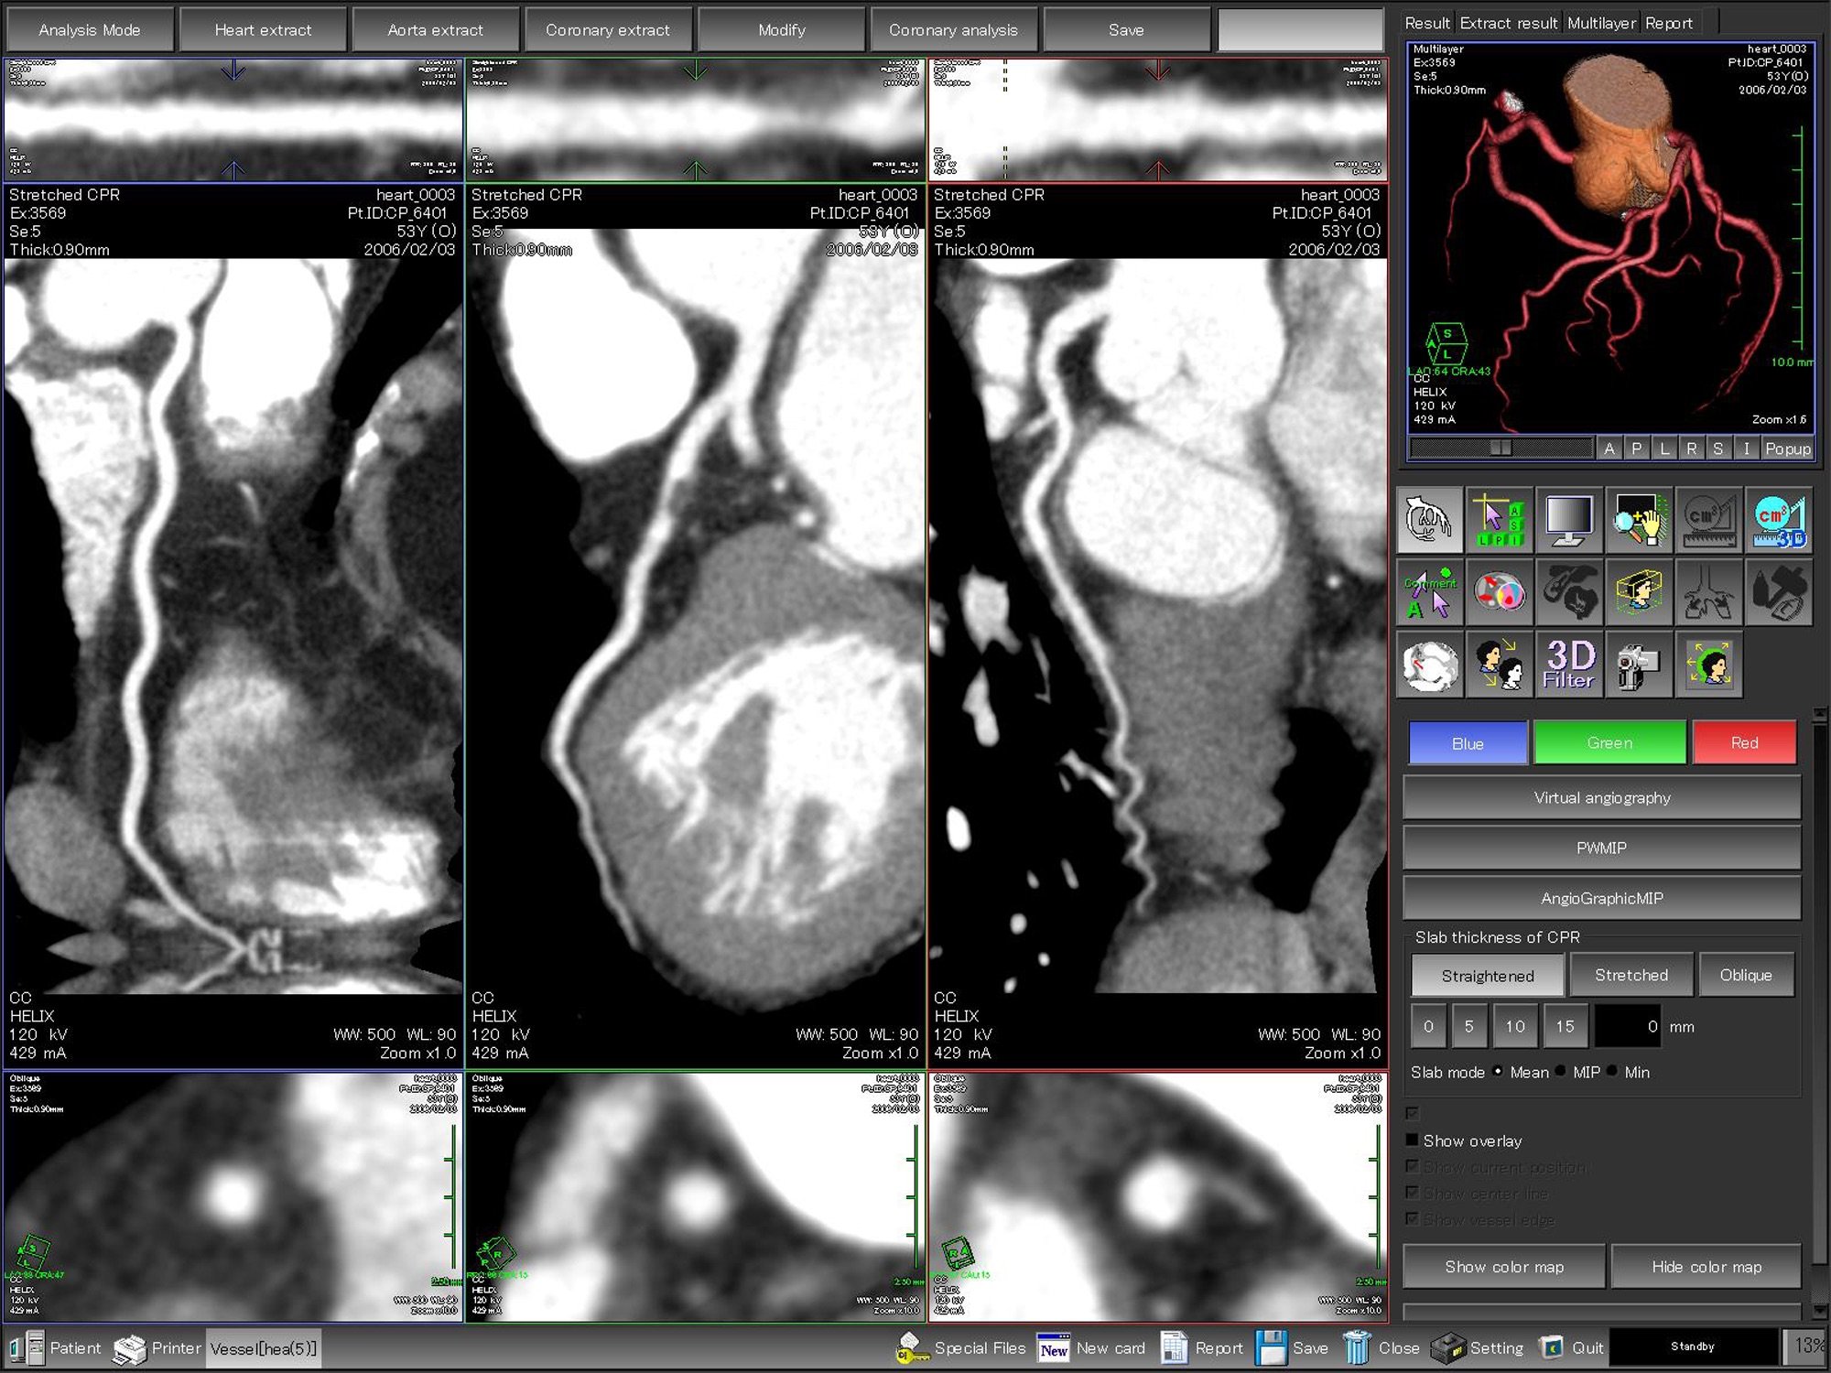Click Popup below the 3D view
This screenshot has width=1831, height=1373.
coord(1787,449)
